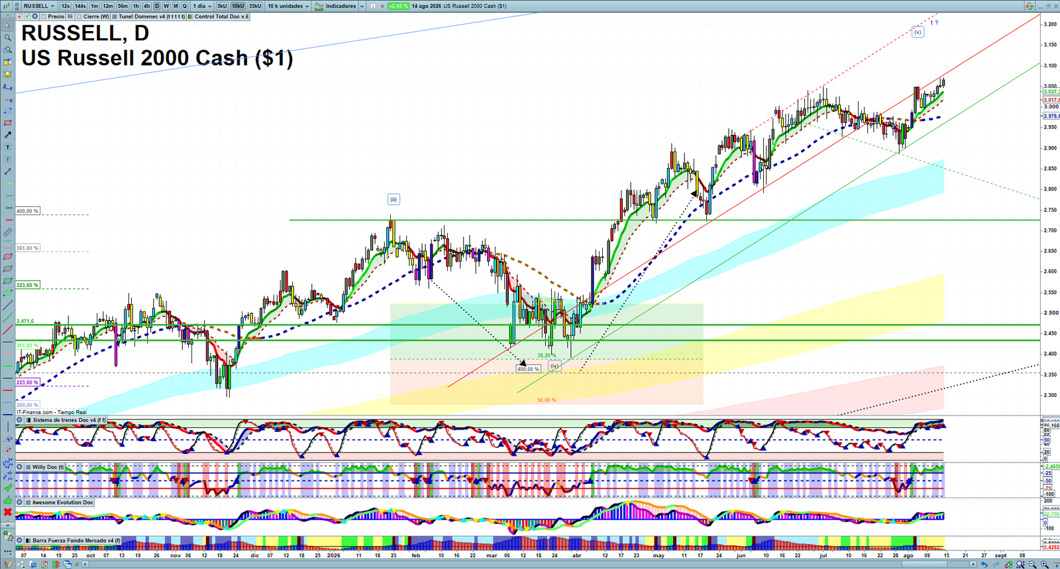Toggle the Precio checkbox
The height and width of the screenshot is (569, 1060).
[44, 17]
